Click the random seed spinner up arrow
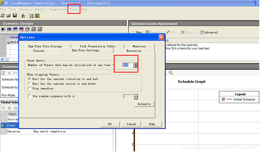Image resolution: width=260 pixels, height=153 pixels. [x=136, y=95]
